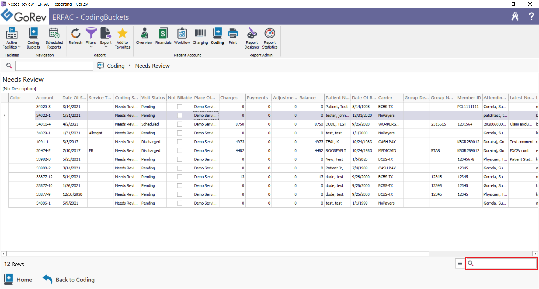Screen dimensions: 539x289
Task: Sort by Charges column header
Action: pyautogui.click(x=232, y=98)
